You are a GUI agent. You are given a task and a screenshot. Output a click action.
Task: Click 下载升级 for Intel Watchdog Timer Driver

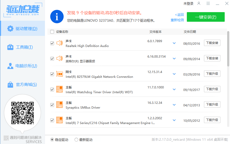[x=212, y=89]
